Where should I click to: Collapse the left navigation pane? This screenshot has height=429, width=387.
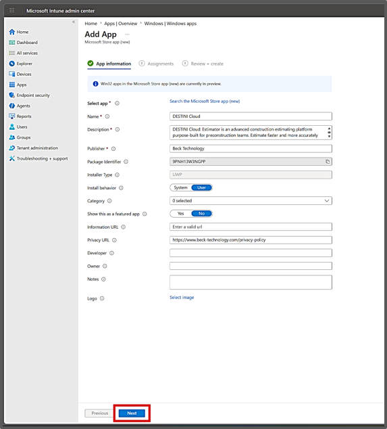(74, 22)
